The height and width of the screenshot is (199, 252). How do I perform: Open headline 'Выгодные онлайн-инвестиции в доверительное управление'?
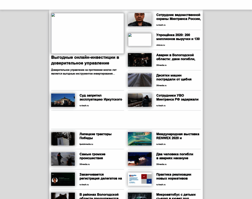tap(85, 60)
